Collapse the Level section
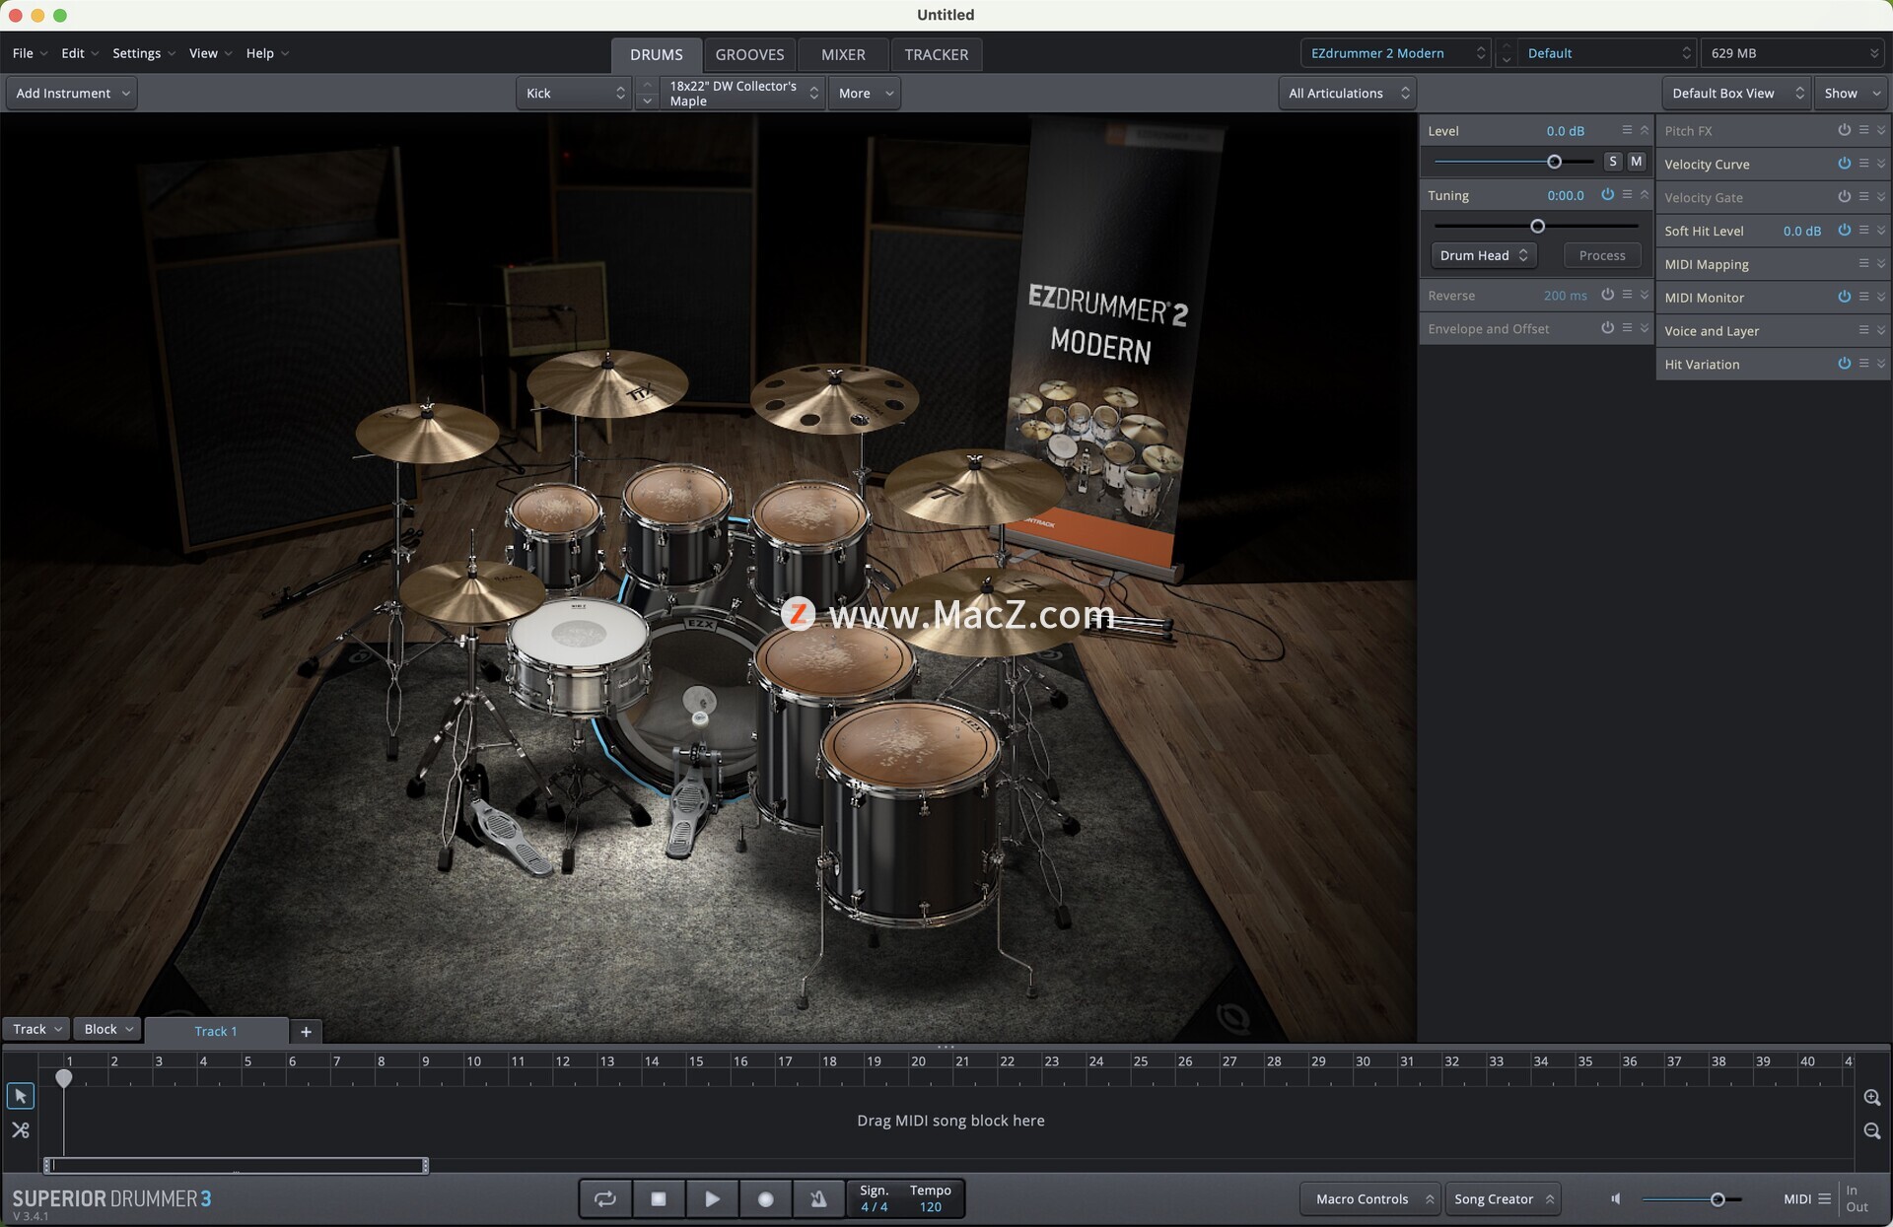The image size is (1893, 1227). tap(1645, 130)
